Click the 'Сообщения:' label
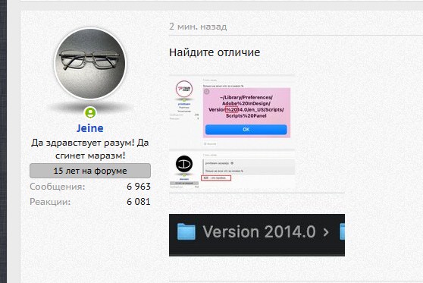This screenshot has height=283, width=423. [x=57, y=187]
